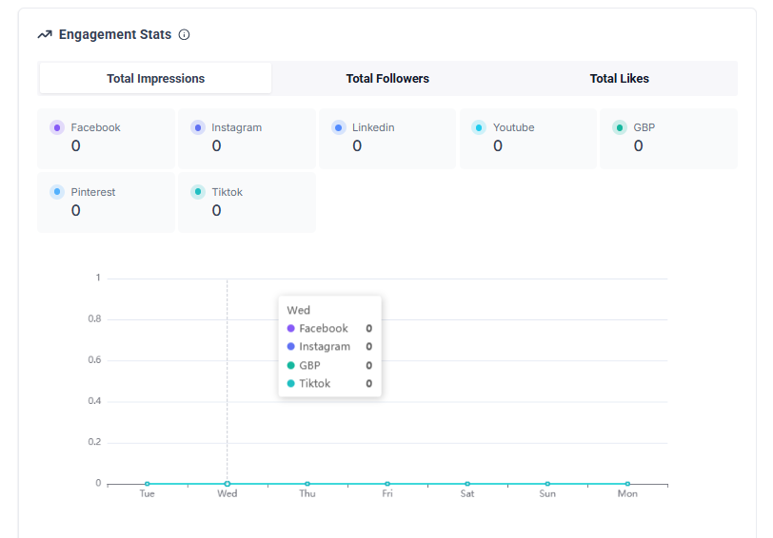Select the Tiktok impressions card label
Screen dimensions: 773x538
pyautogui.click(x=228, y=192)
